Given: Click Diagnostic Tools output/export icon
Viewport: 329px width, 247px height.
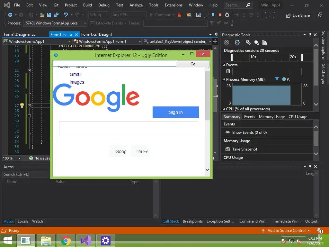Looking at the screenshot, I should point(237,43).
